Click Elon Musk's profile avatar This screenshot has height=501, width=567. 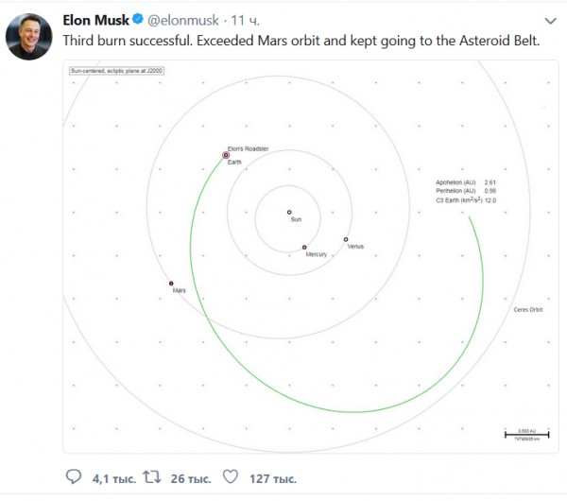tap(29, 35)
